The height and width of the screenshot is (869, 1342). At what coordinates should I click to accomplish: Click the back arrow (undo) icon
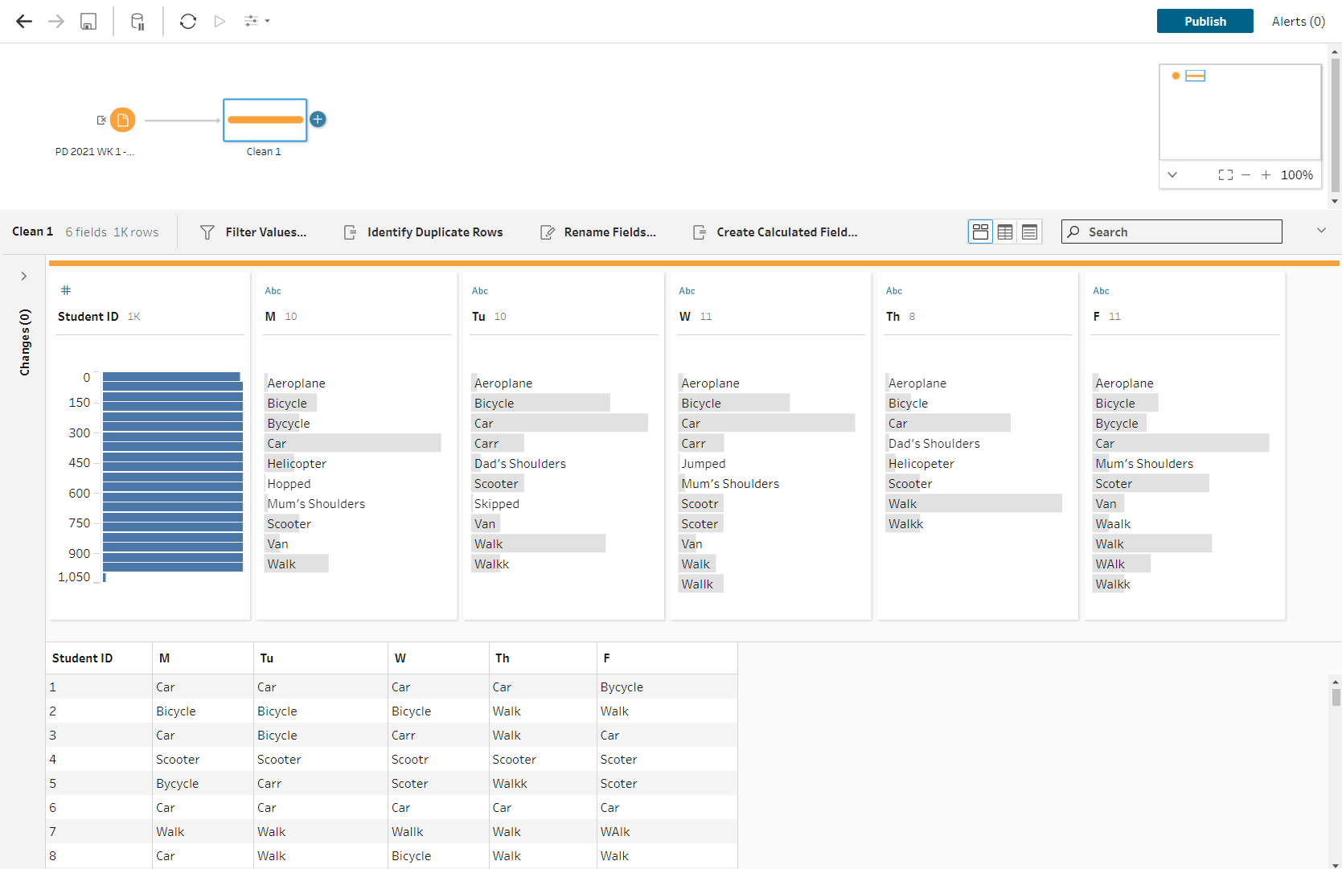[x=24, y=22]
